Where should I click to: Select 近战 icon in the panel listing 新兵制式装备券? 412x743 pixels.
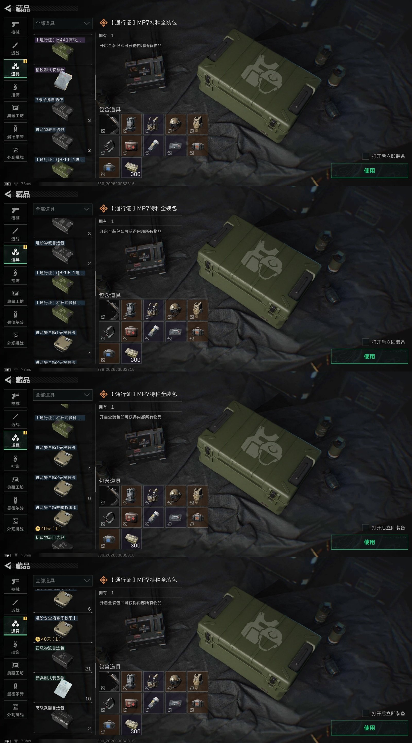point(15,605)
